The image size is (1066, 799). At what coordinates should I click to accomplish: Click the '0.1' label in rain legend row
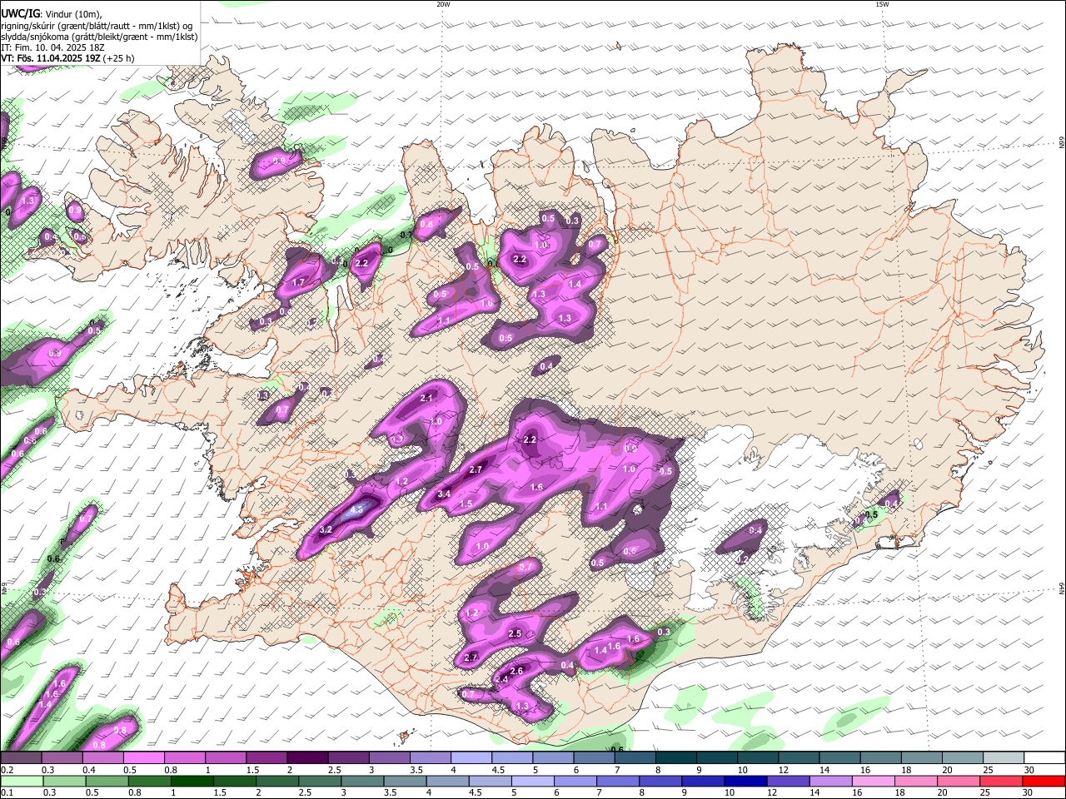(7, 792)
